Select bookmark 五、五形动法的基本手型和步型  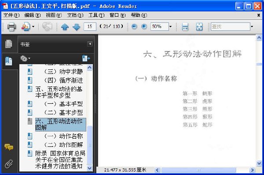click(59, 92)
